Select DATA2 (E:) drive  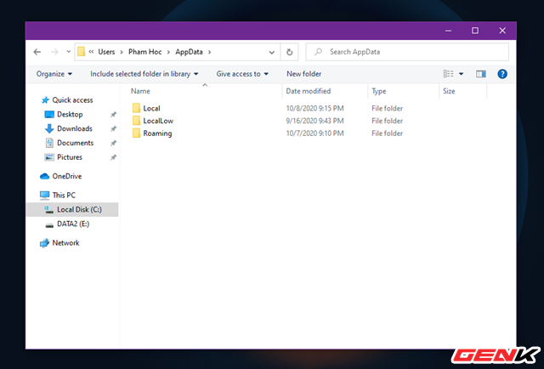coord(72,224)
